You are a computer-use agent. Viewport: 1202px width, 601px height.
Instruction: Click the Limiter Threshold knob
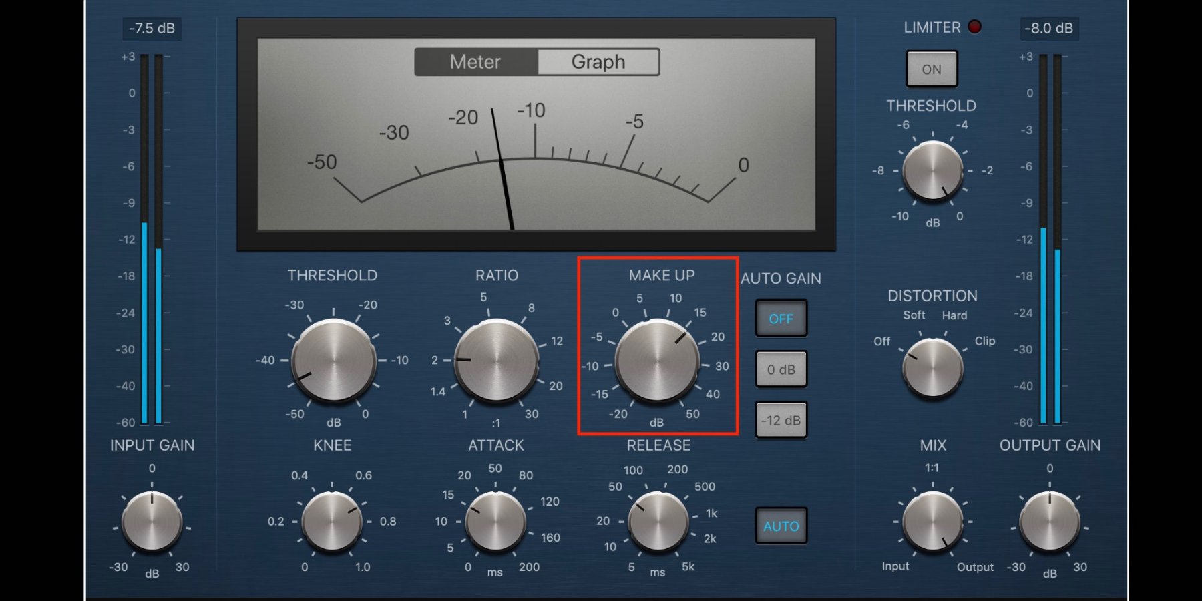(932, 171)
